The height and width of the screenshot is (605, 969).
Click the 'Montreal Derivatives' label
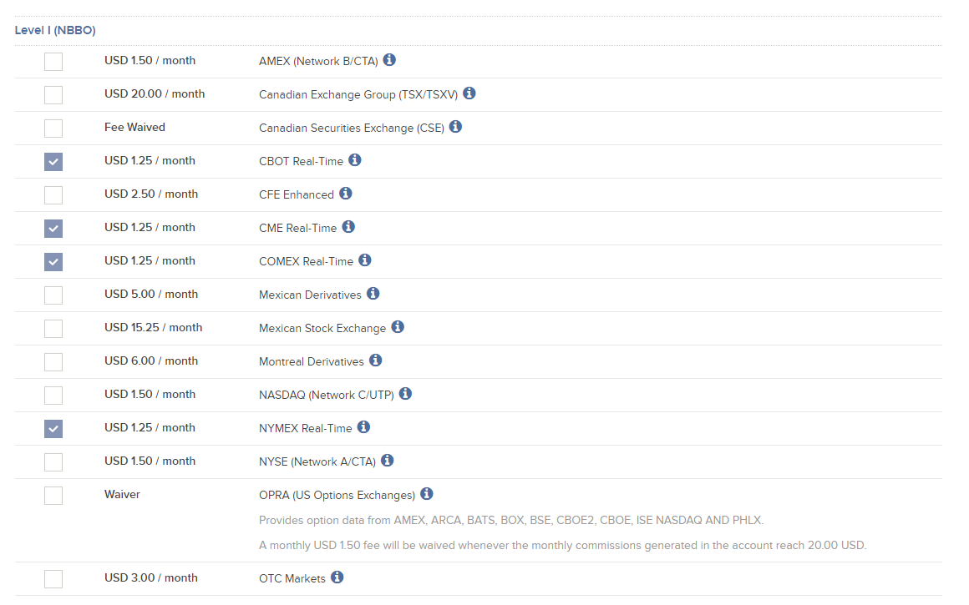312,362
